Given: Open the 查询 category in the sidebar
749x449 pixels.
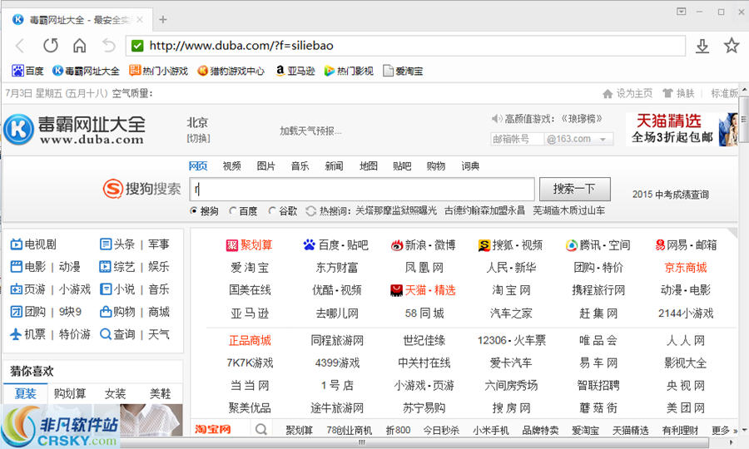Looking at the screenshot, I should [x=117, y=334].
